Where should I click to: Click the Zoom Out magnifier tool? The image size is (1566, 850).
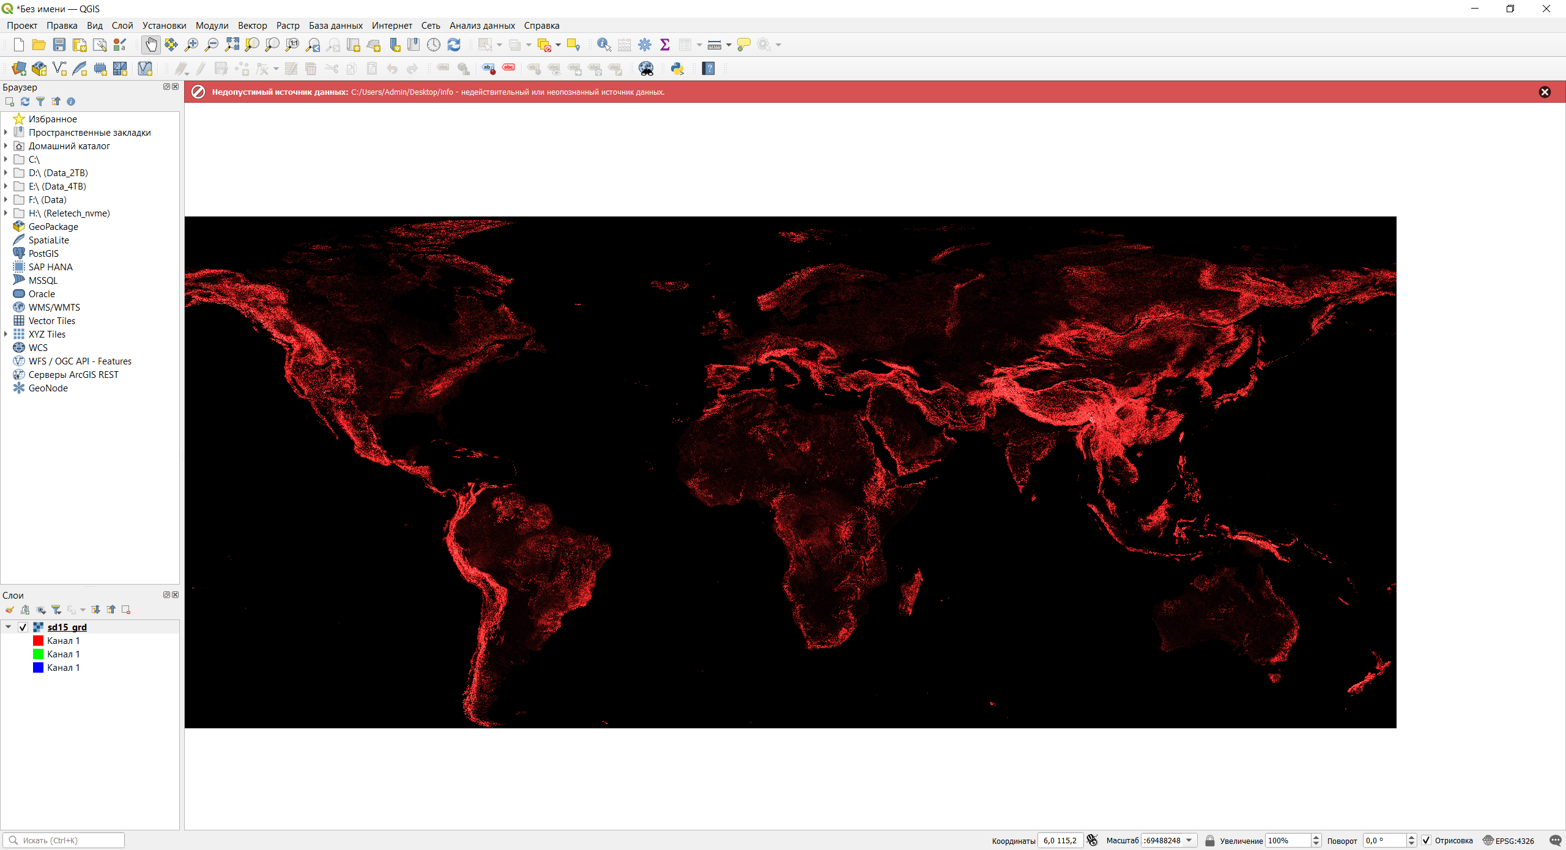click(212, 45)
